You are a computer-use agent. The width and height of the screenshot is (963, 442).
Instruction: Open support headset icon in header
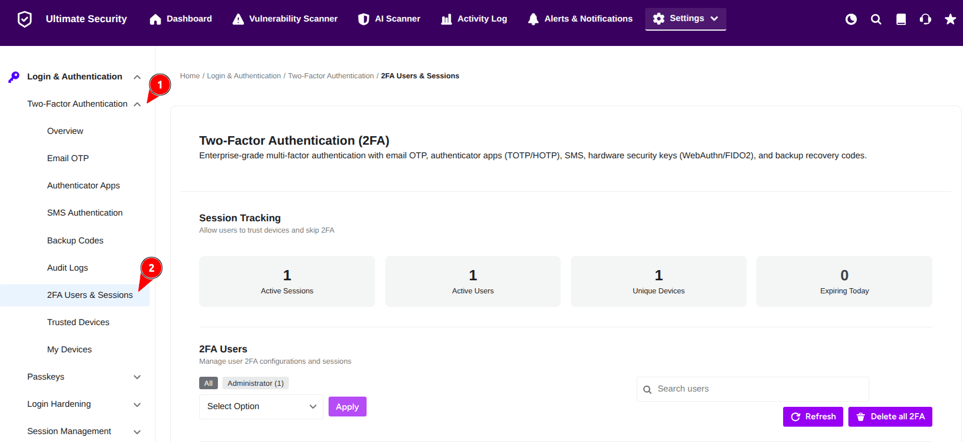[926, 19]
